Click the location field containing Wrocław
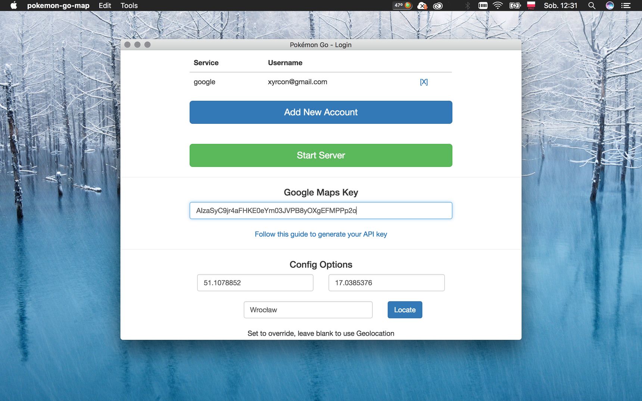Screen dimensions: 642x401 (308, 310)
